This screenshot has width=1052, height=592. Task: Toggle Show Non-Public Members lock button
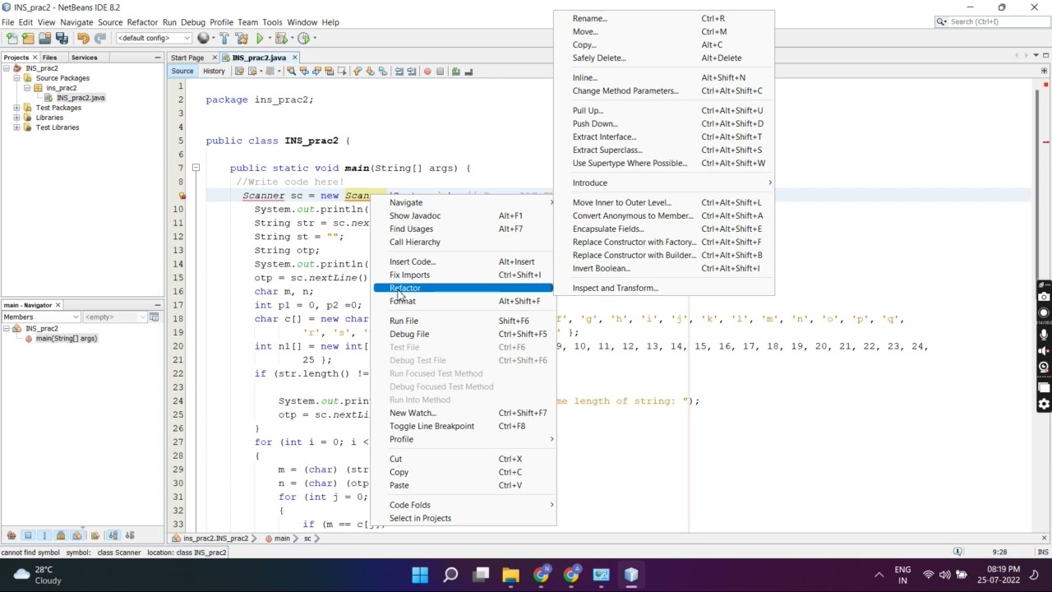click(x=61, y=535)
